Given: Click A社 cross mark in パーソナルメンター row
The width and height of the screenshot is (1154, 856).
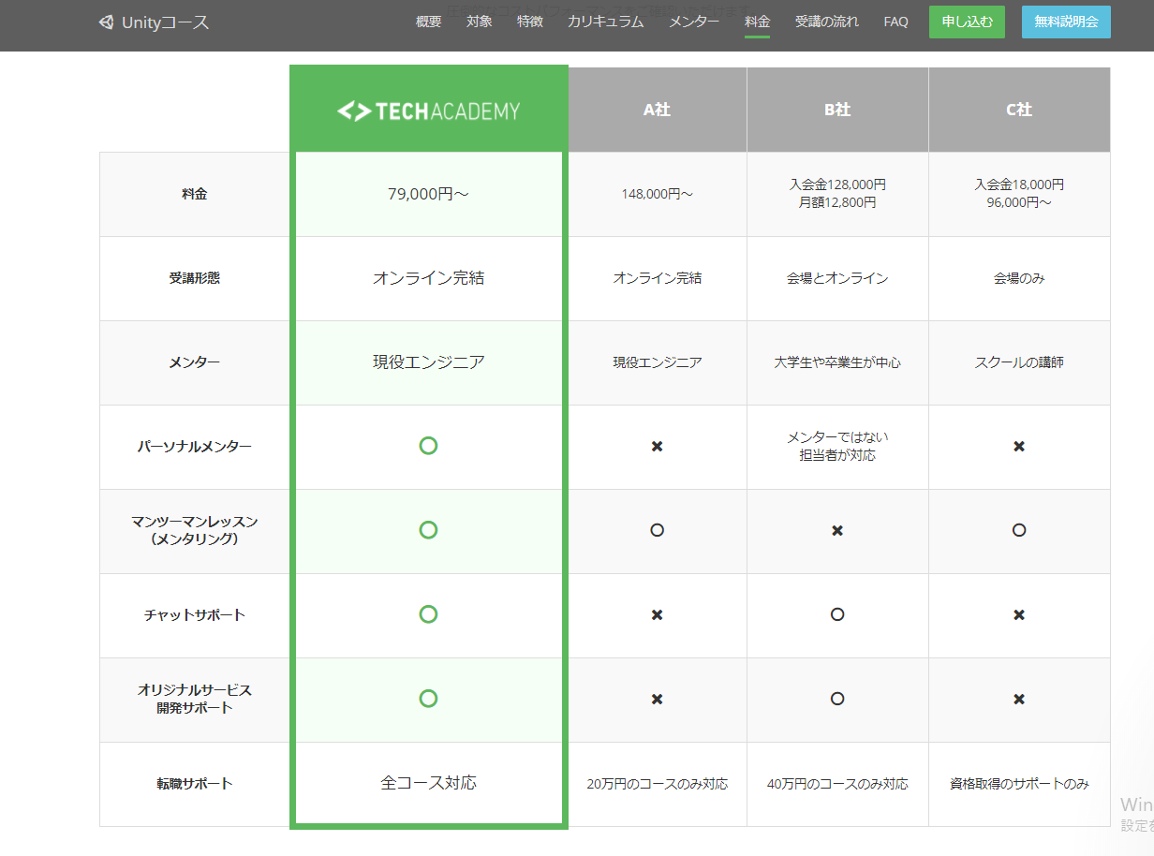Looking at the screenshot, I should pyautogui.click(x=657, y=447).
